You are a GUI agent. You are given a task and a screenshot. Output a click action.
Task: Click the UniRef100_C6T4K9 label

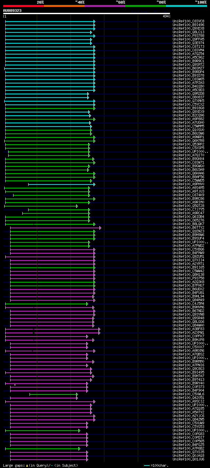[188, 195]
